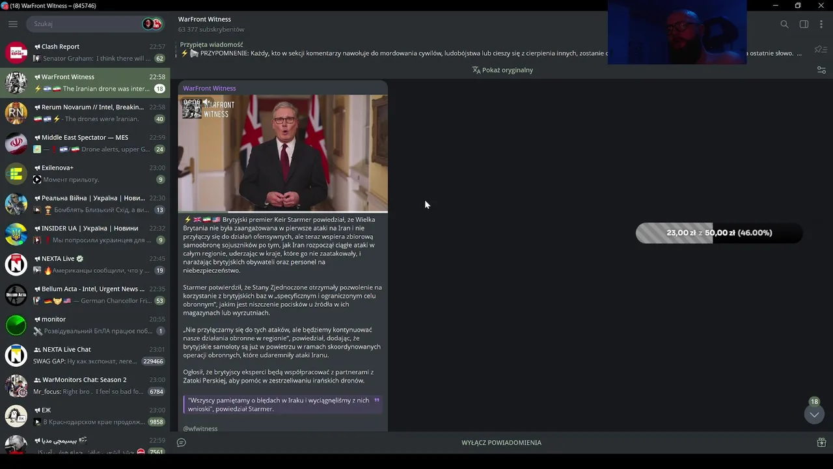The height and width of the screenshot is (469, 833).
Task: Toggle the right info side panel
Action: click(x=804, y=24)
